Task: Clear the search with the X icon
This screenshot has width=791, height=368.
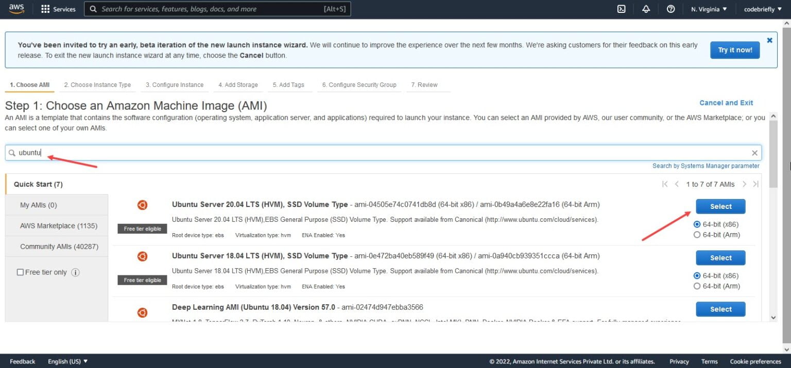Action: coord(754,152)
